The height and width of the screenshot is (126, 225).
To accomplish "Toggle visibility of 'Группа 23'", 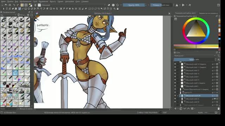I will [x=175, y=92].
